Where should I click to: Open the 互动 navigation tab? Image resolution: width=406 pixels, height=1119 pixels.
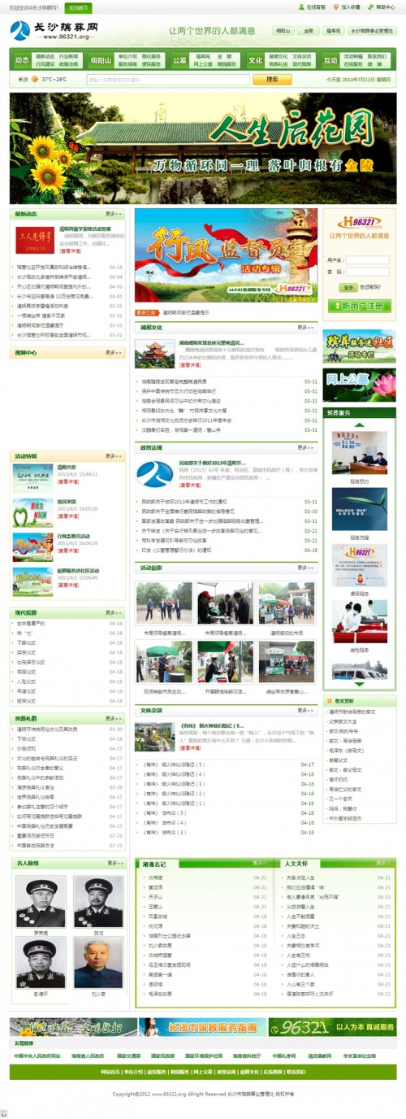(330, 60)
